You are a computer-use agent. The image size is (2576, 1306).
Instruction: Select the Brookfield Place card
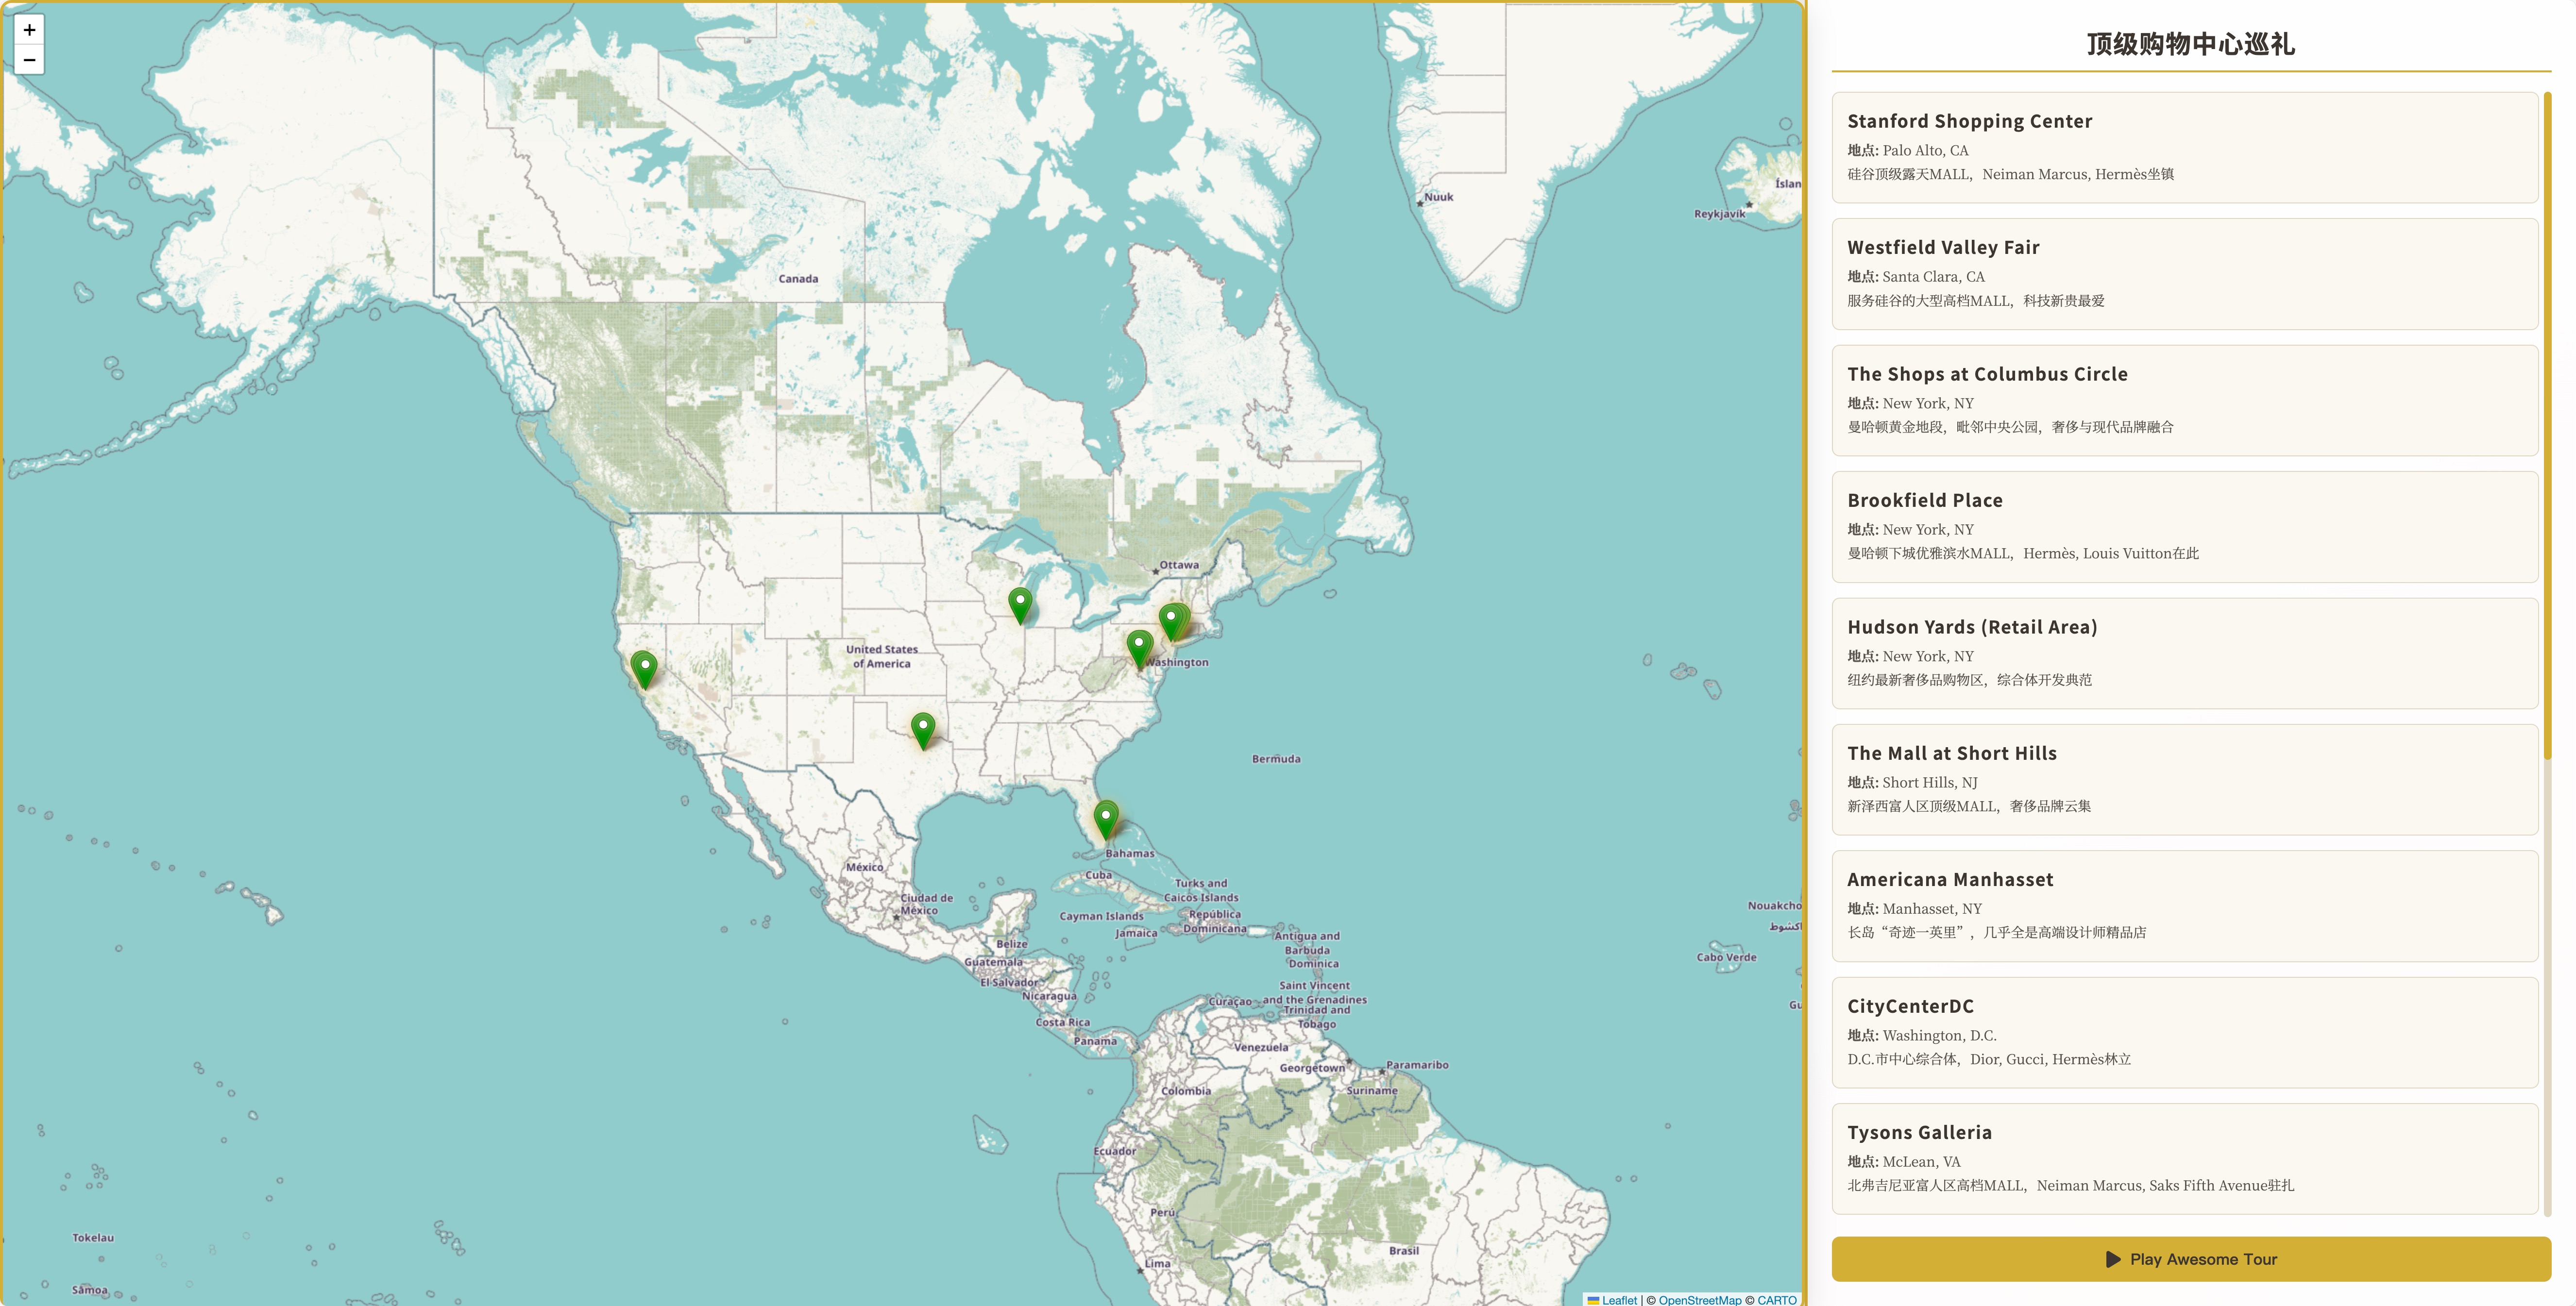[2185, 527]
